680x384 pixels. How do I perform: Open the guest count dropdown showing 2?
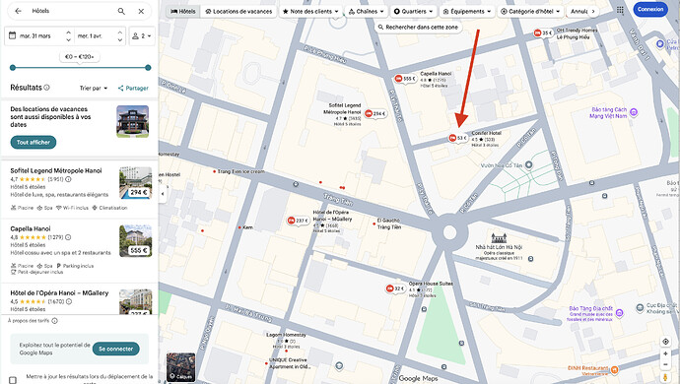(x=142, y=36)
